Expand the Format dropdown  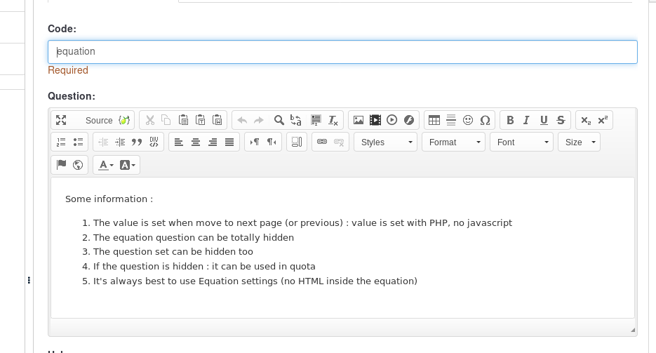[453, 142]
